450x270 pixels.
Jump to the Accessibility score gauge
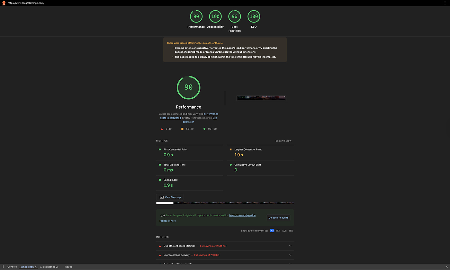[215, 17]
